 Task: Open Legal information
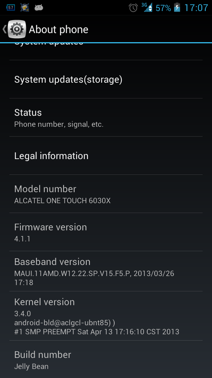click(x=106, y=156)
